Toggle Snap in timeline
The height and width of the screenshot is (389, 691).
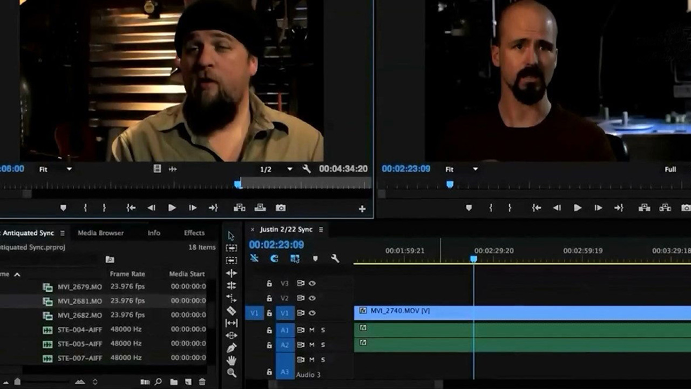[274, 258]
